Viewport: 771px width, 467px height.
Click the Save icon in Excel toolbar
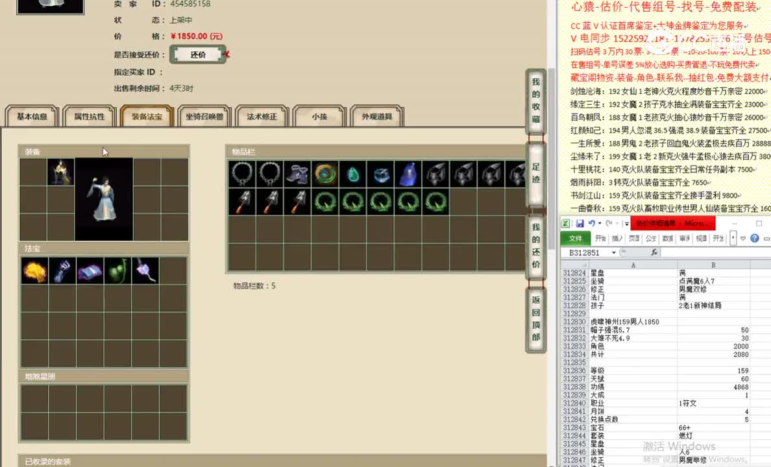click(x=581, y=222)
